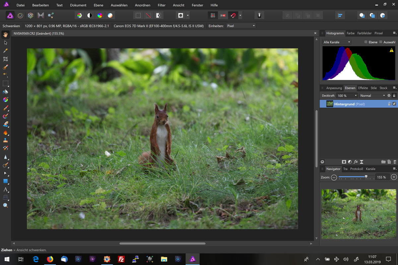Open the Normal blend mode dropdown

(x=372, y=96)
